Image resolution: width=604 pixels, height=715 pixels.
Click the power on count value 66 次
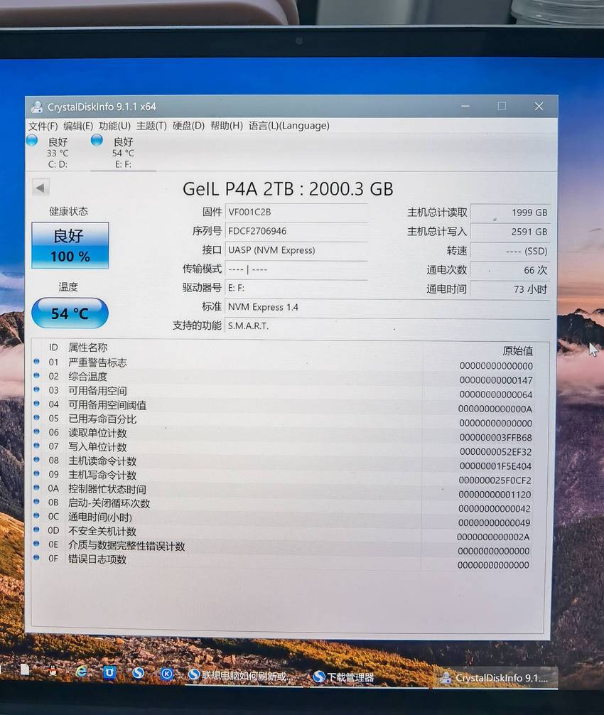[x=510, y=270]
